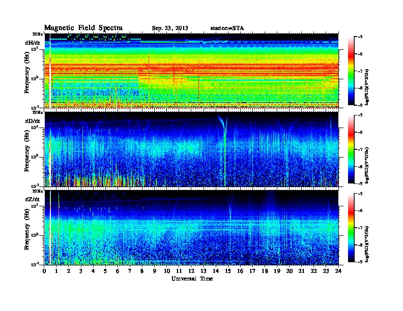403x311 pixels.
Task: Select the date text "Sep. 23, 2013"
Action: [170, 28]
